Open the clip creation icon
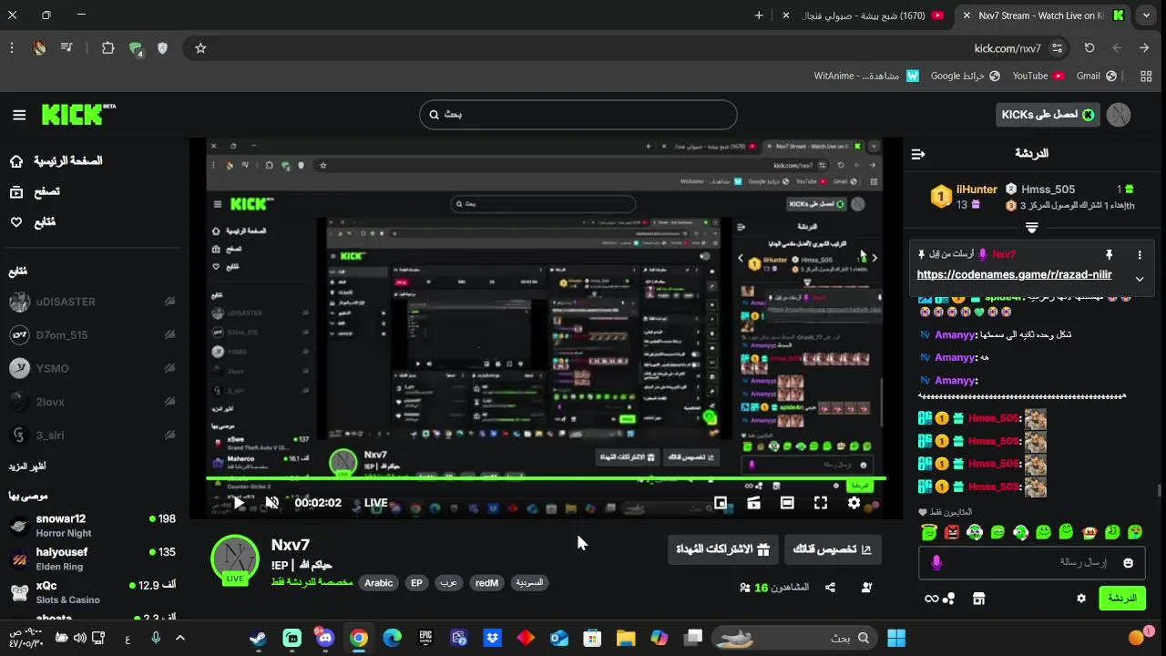The height and width of the screenshot is (656, 1166). point(753,503)
